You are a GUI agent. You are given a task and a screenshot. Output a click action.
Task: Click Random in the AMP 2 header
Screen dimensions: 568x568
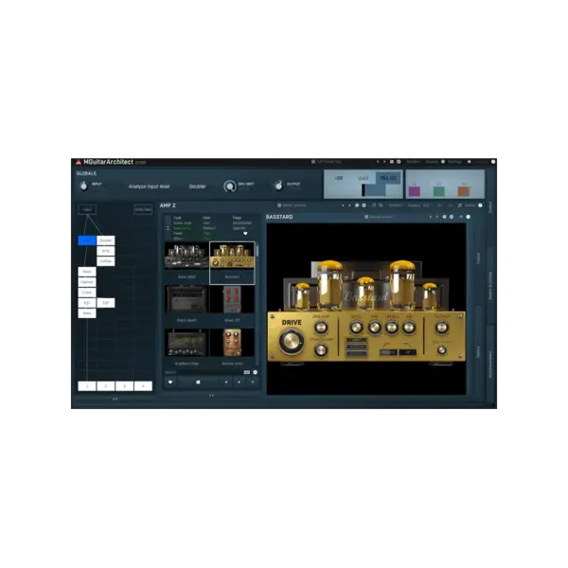click(395, 205)
